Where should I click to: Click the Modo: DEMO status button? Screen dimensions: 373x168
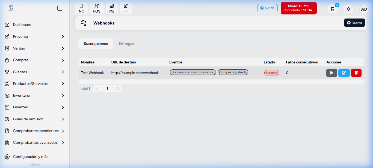299,8
